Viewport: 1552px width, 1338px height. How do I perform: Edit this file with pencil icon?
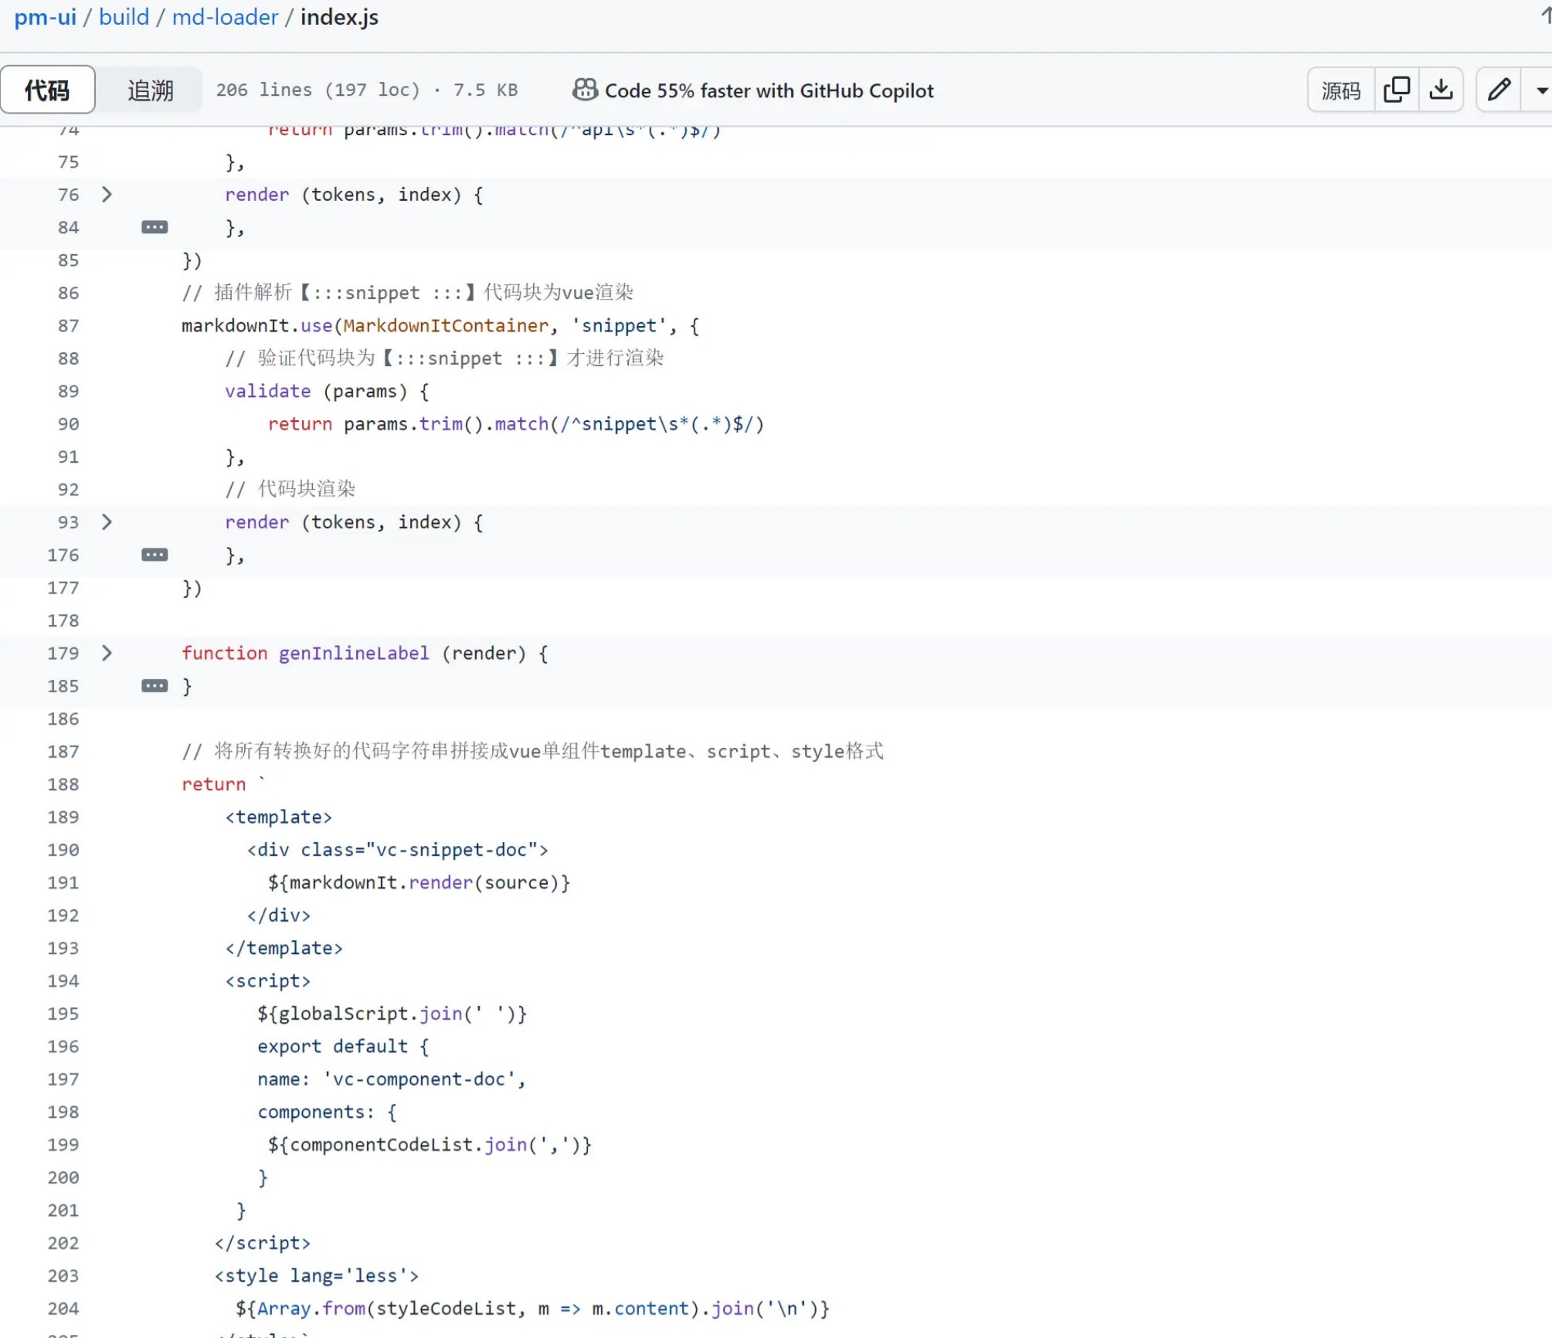tap(1499, 90)
